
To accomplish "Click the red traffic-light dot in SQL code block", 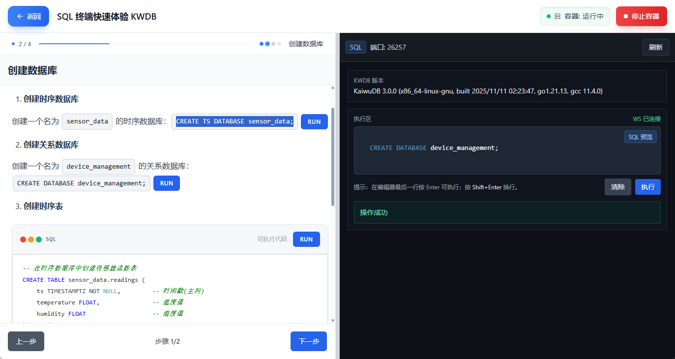I will point(23,239).
